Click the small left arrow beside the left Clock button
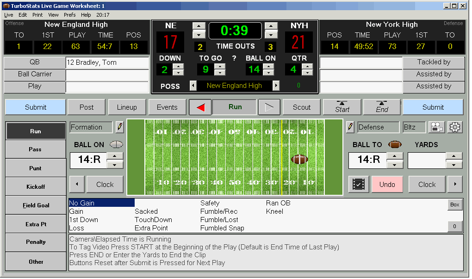Screen dimensions: 472x279 (77, 184)
